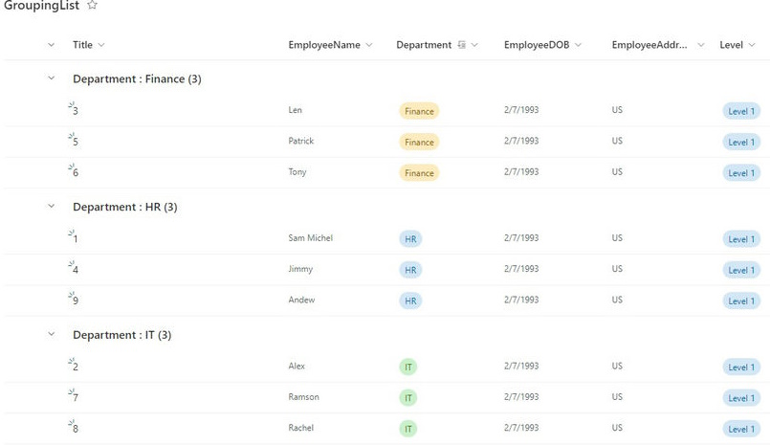The image size is (770, 445).
Task: Open the Department column dropdown arrow
Action: pos(474,45)
